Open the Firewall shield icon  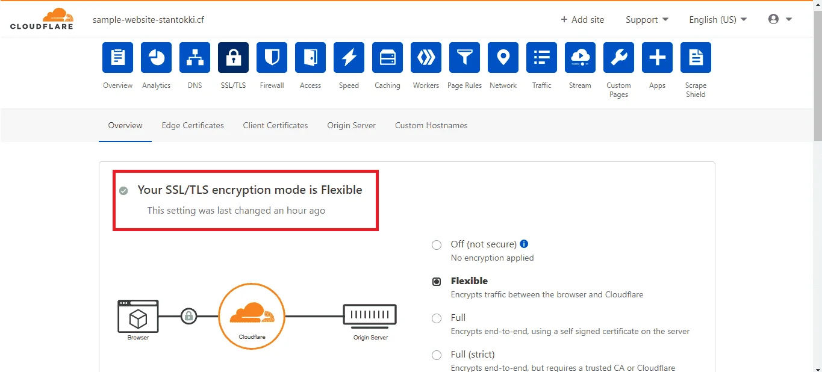[x=272, y=57]
